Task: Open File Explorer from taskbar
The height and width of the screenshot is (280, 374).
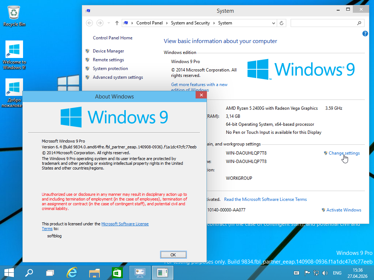Action: 94,273
